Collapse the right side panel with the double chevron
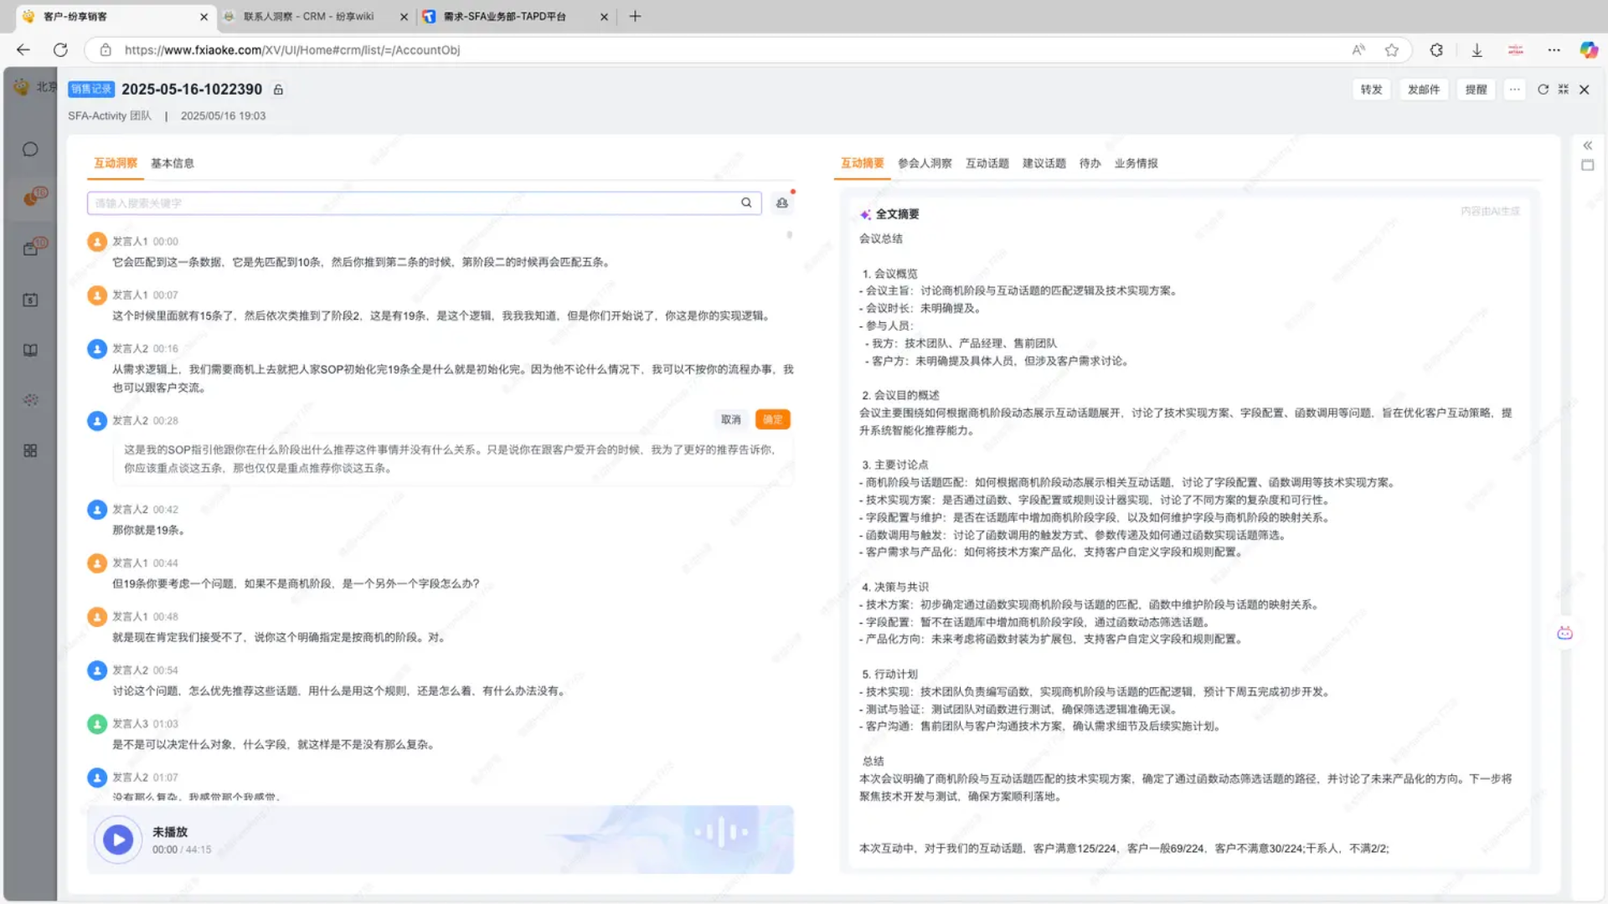Viewport: 1608px width, 904px height. coord(1587,146)
